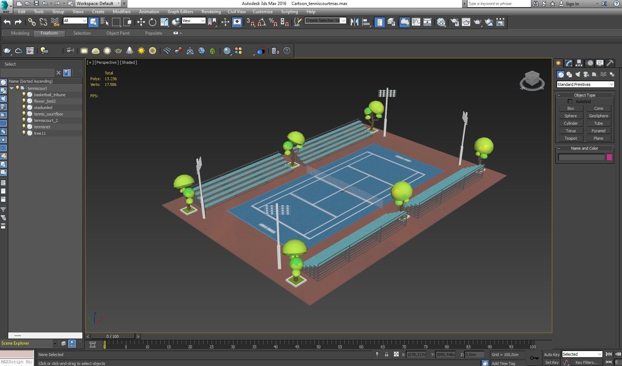The height and width of the screenshot is (366, 622).
Task: Toggle visibility bulb for tennisnet
Action: click(x=24, y=127)
